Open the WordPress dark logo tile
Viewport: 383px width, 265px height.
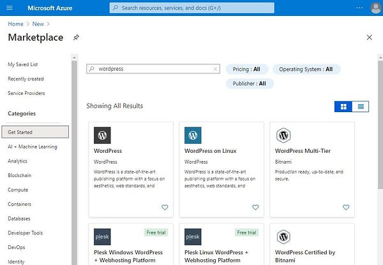(102, 135)
